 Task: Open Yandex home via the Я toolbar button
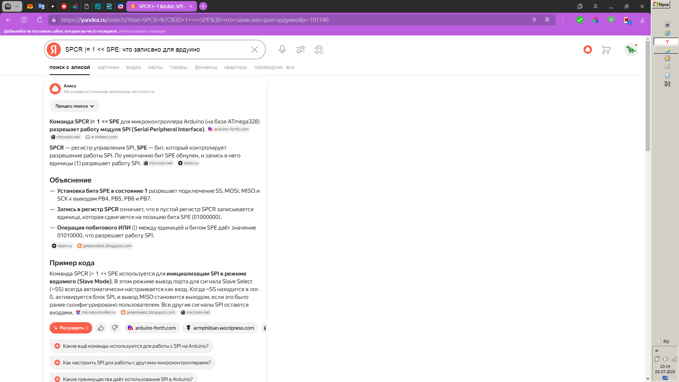24,20
